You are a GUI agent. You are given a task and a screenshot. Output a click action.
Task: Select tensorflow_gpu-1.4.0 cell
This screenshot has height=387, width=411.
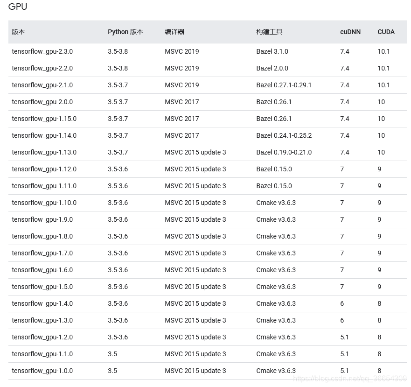click(42, 303)
